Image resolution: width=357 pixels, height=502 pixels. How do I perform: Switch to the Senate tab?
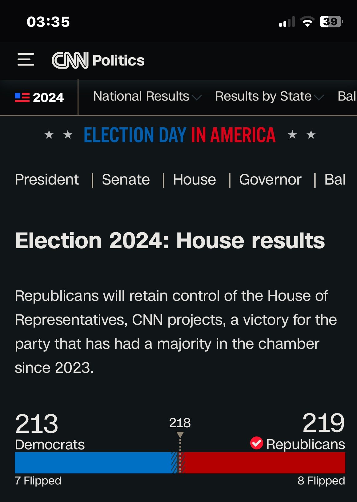tap(126, 180)
